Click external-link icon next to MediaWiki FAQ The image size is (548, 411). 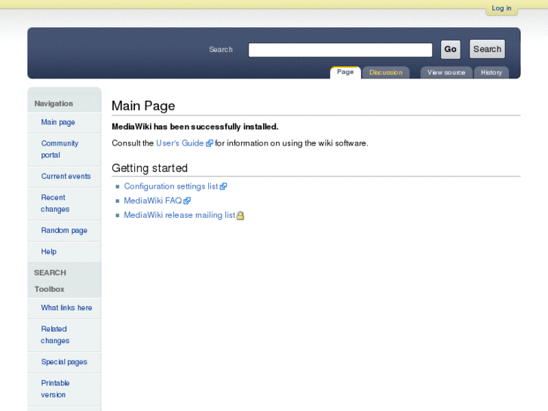[188, 201]
